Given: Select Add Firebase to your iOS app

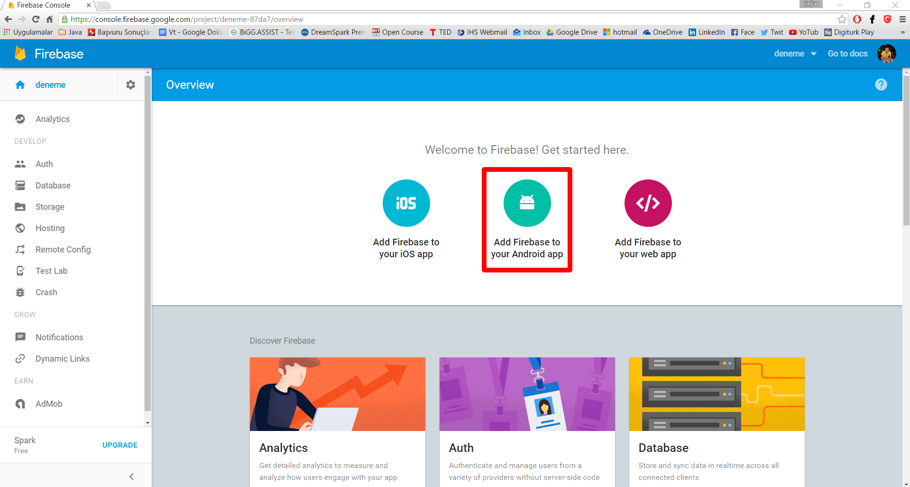Looking at the screenshot, I should pos(406,219).
